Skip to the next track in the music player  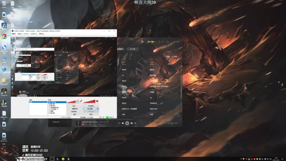132,123
